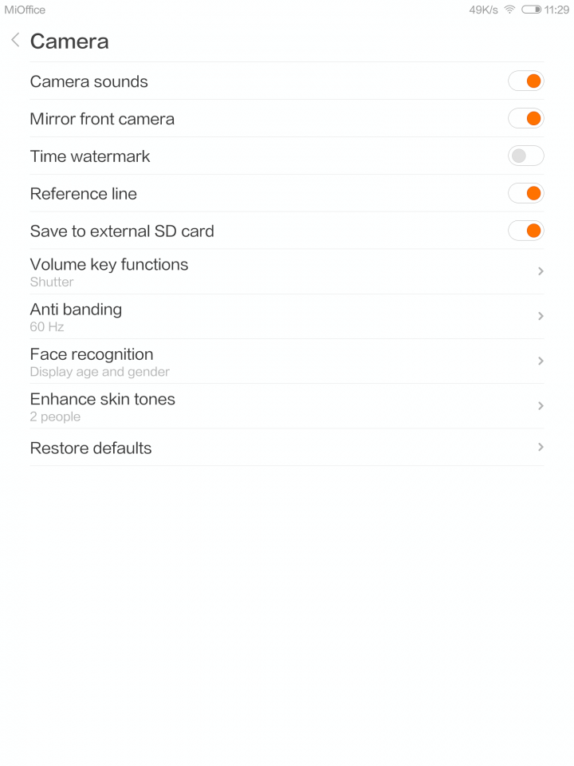Open Face recognition chevron arrow
This screenshot has width=574, height=766.
pos(541,361)
